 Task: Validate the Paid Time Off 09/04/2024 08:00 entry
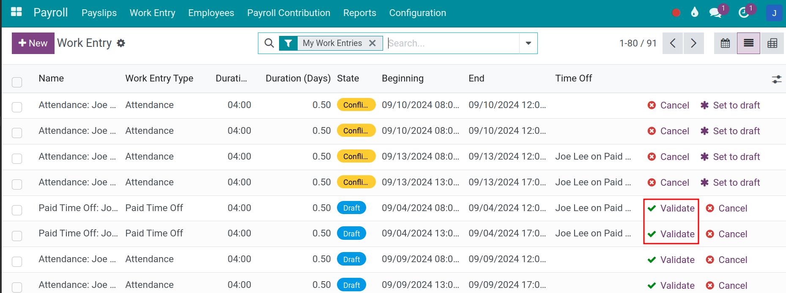(671, 208)
